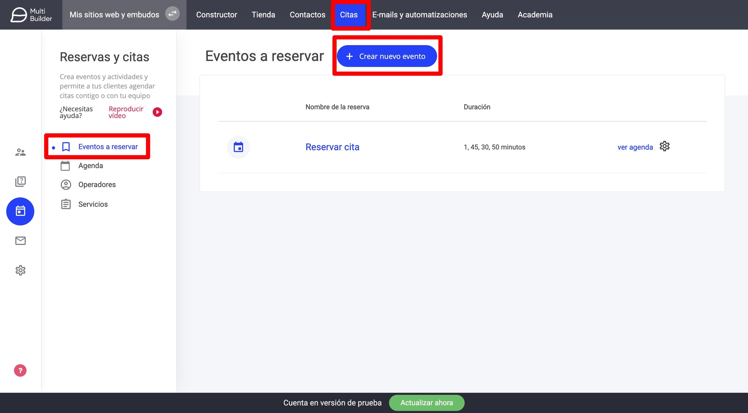This screenshot has height=413, width=748.
Task: Select Operadores in the sidebar
Action: pos(97,184)
